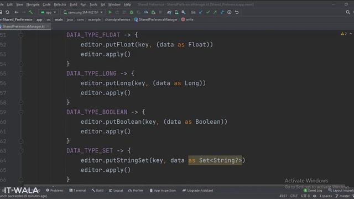Click the SharedPreferenceManager breadcrumb
This screenshot has height=199, width=354.
pyautogui.click(x=156, y=20)
